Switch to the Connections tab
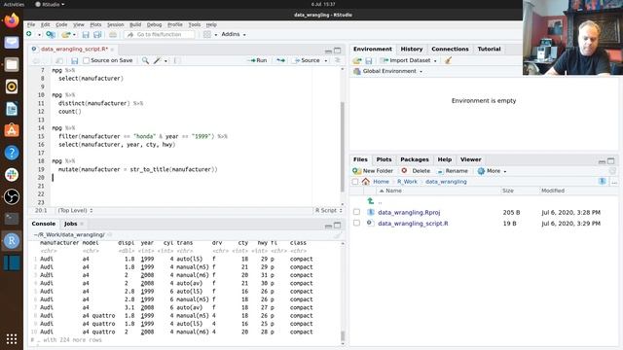Screen dimensions: 623x350 450,49
